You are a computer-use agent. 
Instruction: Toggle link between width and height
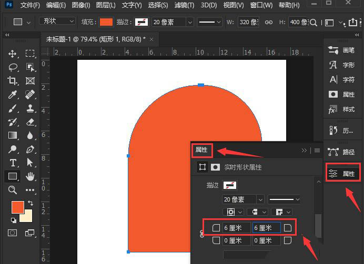[x=269, y=22]
